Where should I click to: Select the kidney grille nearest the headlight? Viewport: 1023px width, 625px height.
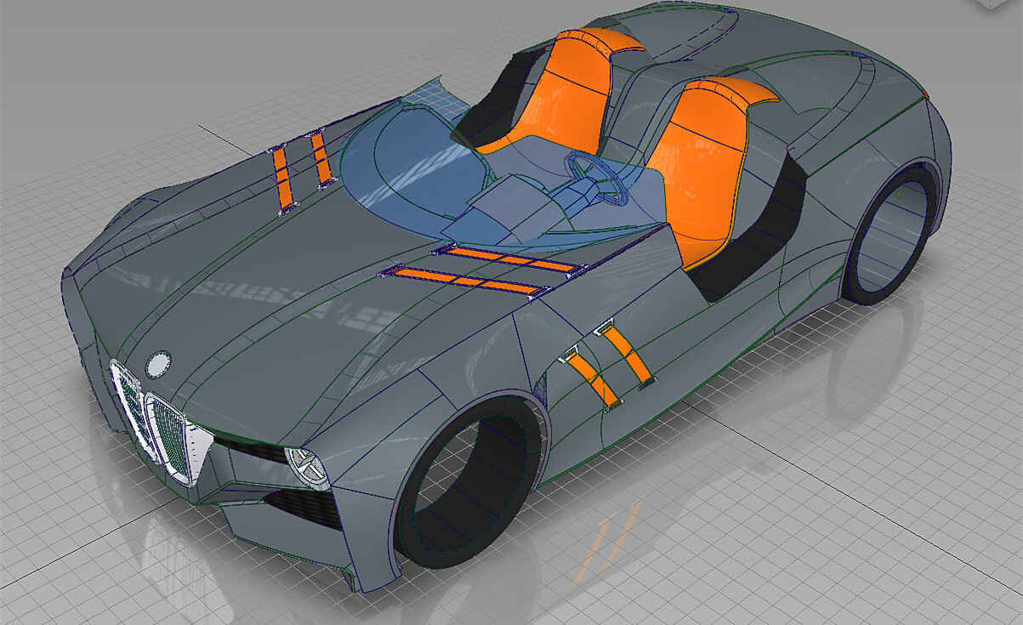[173, 440]
